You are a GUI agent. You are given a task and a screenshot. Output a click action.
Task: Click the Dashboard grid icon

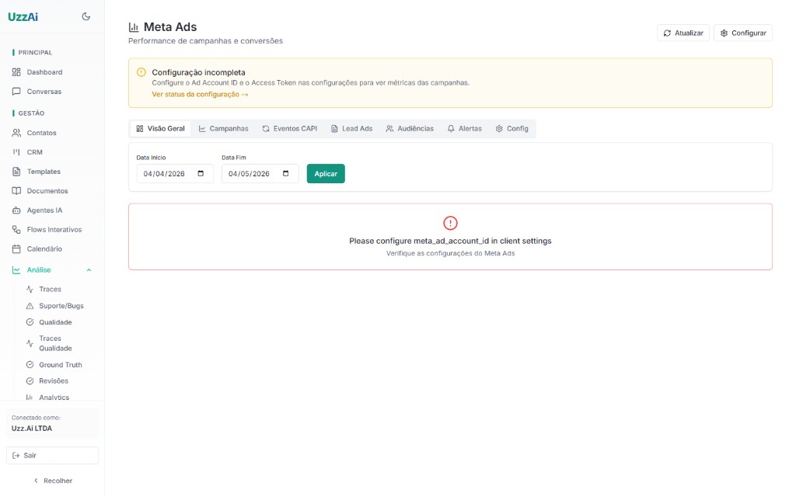click(x=16, y=72)
